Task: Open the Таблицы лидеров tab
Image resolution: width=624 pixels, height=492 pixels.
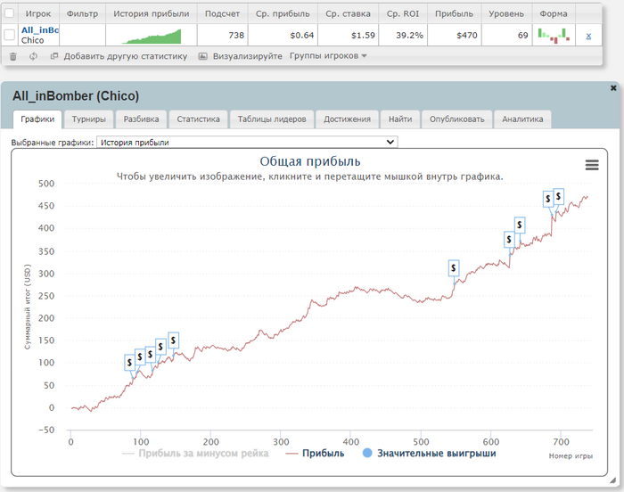Action: (272, 119)
